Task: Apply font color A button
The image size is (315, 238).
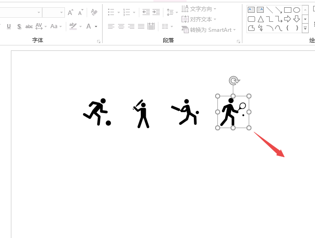Action: click(89, 26)
